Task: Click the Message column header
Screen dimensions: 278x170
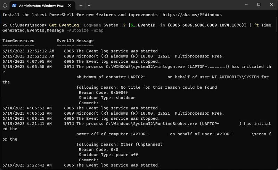Action: 85,41
